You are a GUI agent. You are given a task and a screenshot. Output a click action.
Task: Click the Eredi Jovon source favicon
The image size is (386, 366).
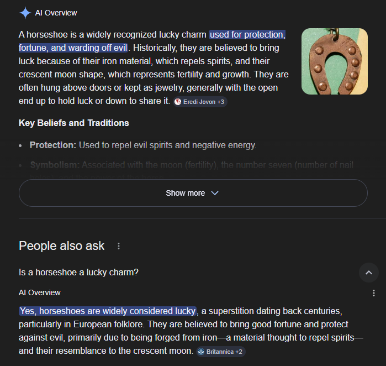tap(178, 102)
